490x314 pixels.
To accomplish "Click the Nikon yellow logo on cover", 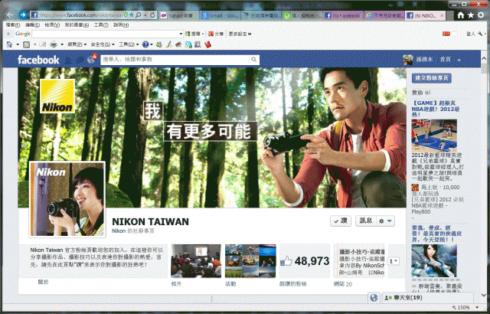I will tap(57, 96).
